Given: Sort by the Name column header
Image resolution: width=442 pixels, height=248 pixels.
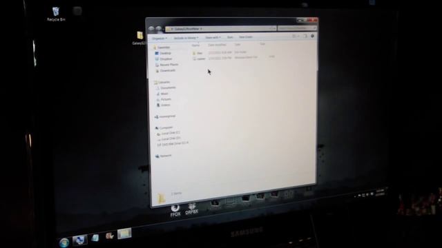Looking at the screenshot, I should [195, 45].
